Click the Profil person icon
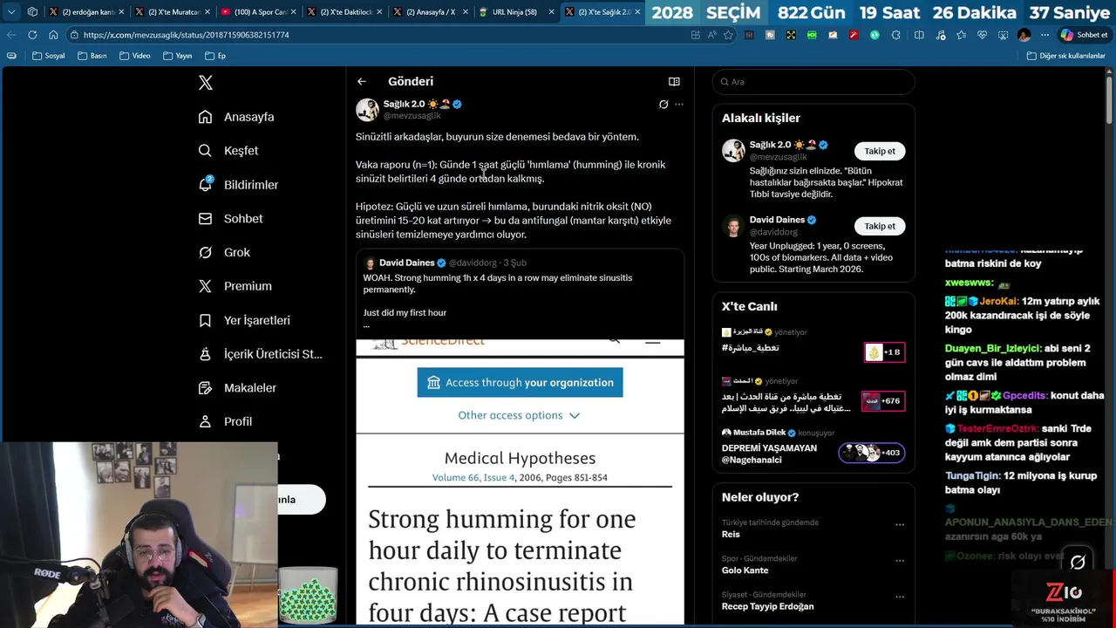Viewport: 1116px width, 628px height. [x=205, y=421]
